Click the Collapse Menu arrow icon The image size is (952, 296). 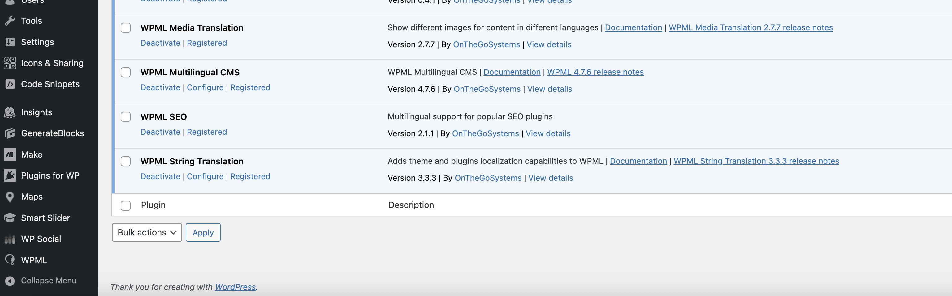pos(10,281)
